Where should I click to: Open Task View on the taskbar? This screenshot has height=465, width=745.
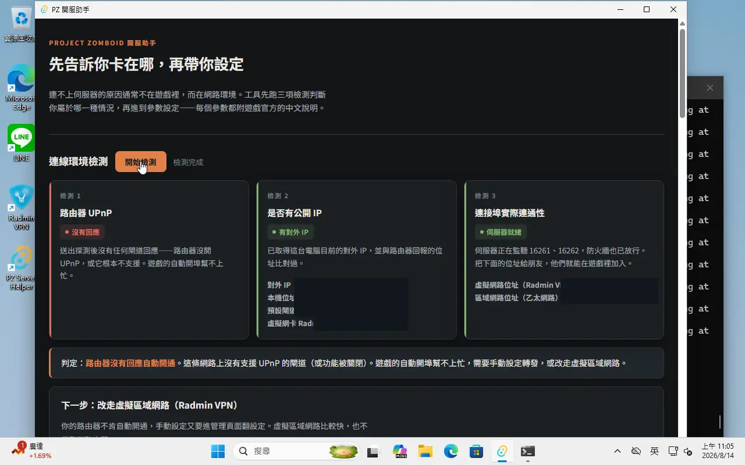(x=374, y=451)
